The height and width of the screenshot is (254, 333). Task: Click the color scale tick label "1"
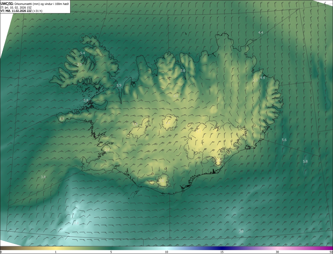(56, 252)
